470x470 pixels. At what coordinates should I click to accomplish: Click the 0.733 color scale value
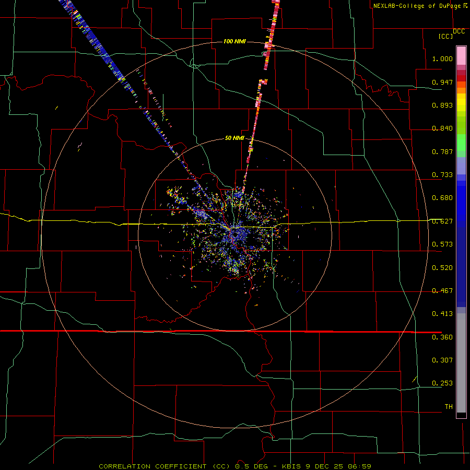[442, 175]
